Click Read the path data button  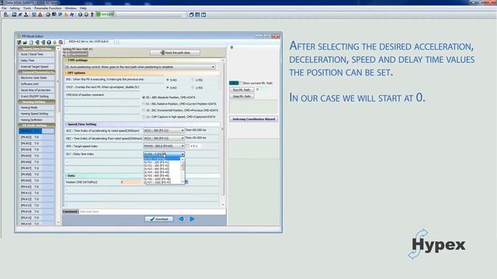175,53
